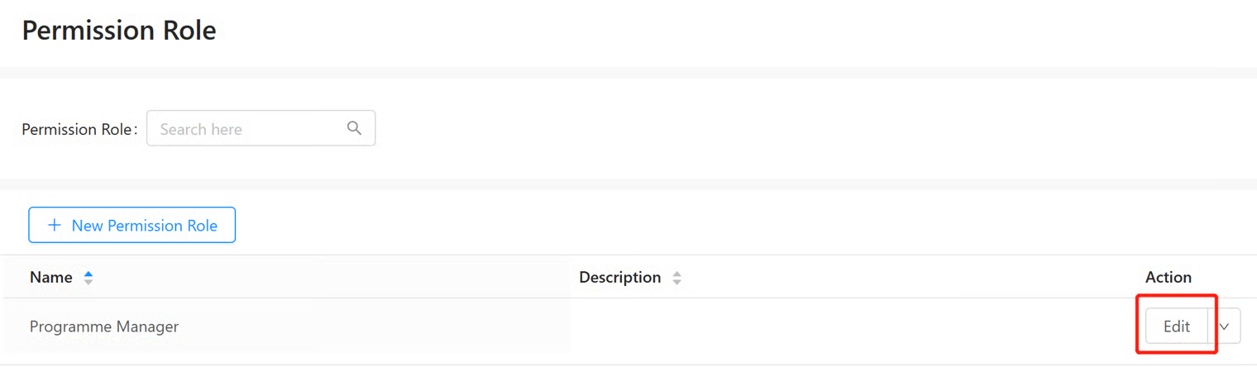Click the Description column ascending sort arrow

tap(676, 274)
